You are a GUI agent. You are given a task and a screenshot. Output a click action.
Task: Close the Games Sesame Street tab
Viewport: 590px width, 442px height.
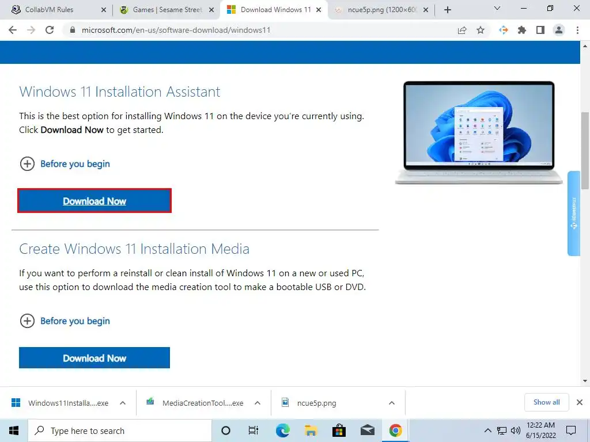pos(211,10)
